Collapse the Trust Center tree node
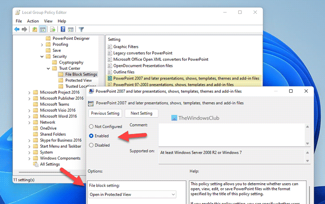This screenshot has width=325, height=204. click(x=48, y=69)
